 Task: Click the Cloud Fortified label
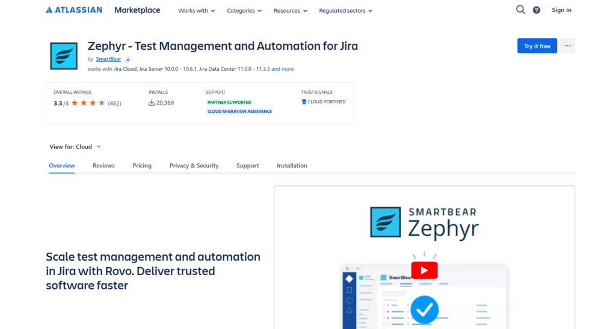coord(327,102)
